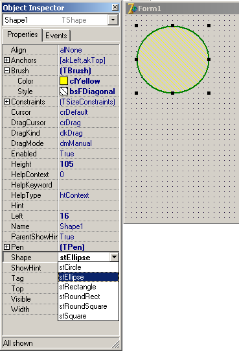Viewport: 239px width, 351px height.
Task: Switch to the Events tab
Action: coord(56,36)
